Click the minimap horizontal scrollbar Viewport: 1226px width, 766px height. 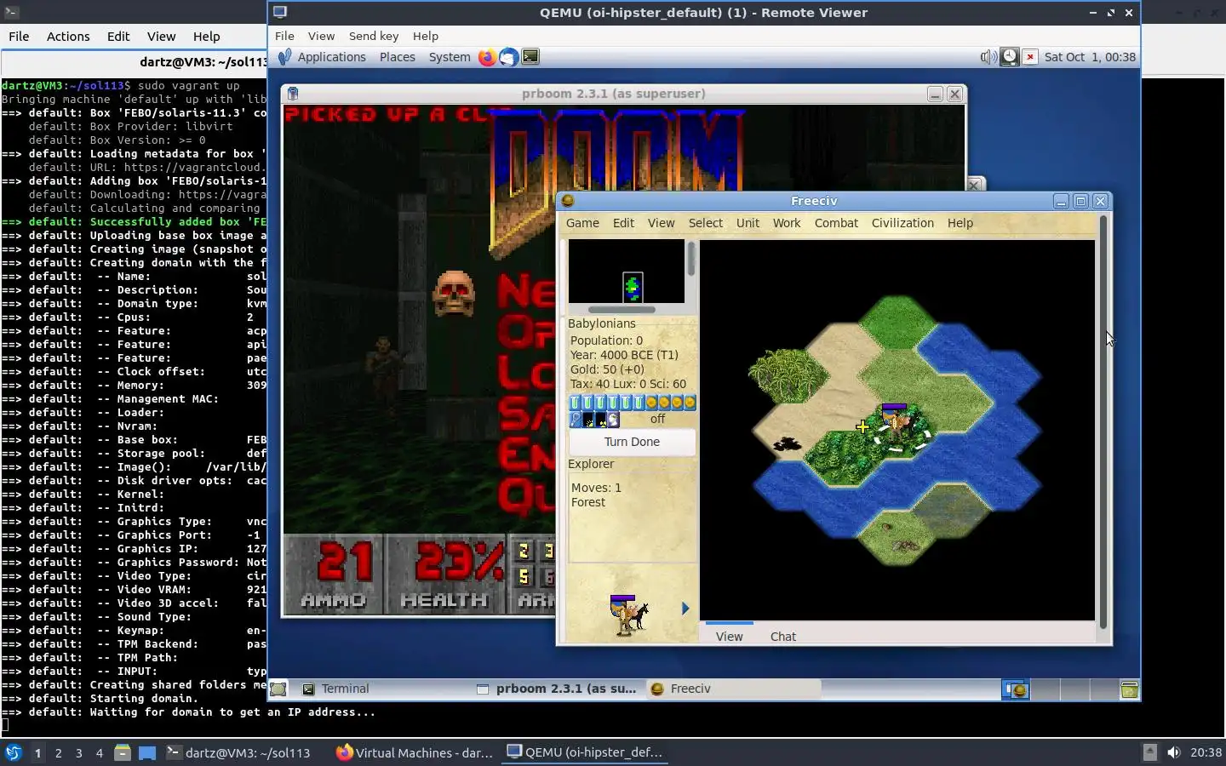[622, 310]
